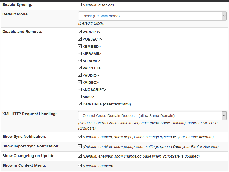Uncheck Show Import Sync Notification

coord(80,146)
